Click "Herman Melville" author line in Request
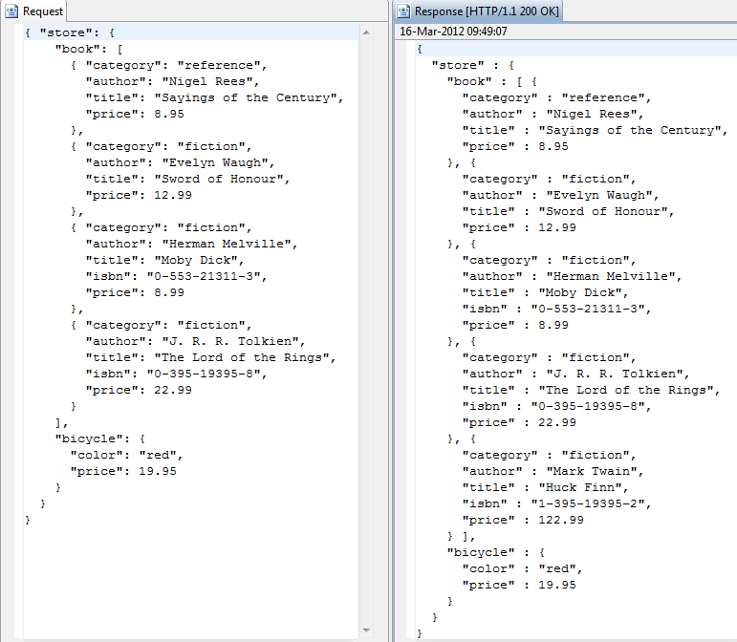The width and height of the screenshot is (737, 642). (x=191, y=245)
